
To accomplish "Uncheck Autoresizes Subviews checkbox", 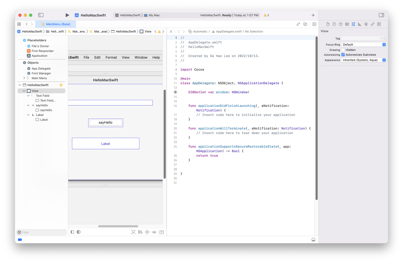I will [x=343, y=55].
